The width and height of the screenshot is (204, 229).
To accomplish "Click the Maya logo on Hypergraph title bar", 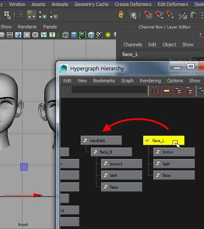I will click(x=64, y=68).
